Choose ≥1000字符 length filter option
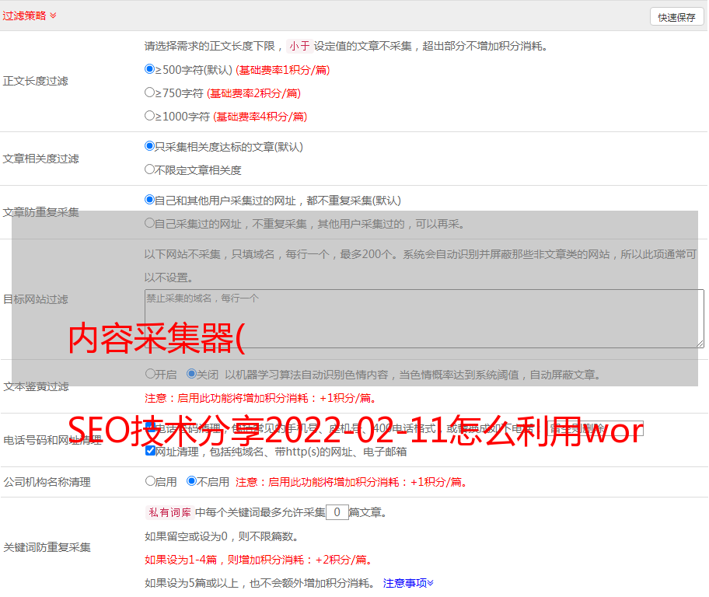709x597 pixels. coord(149,116)
